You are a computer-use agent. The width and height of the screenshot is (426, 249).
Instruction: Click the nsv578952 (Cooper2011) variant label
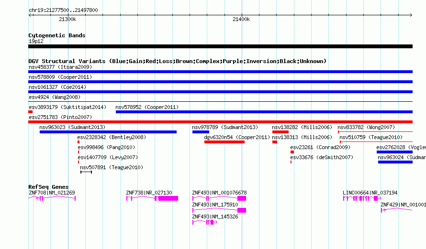tap(147, 107)
